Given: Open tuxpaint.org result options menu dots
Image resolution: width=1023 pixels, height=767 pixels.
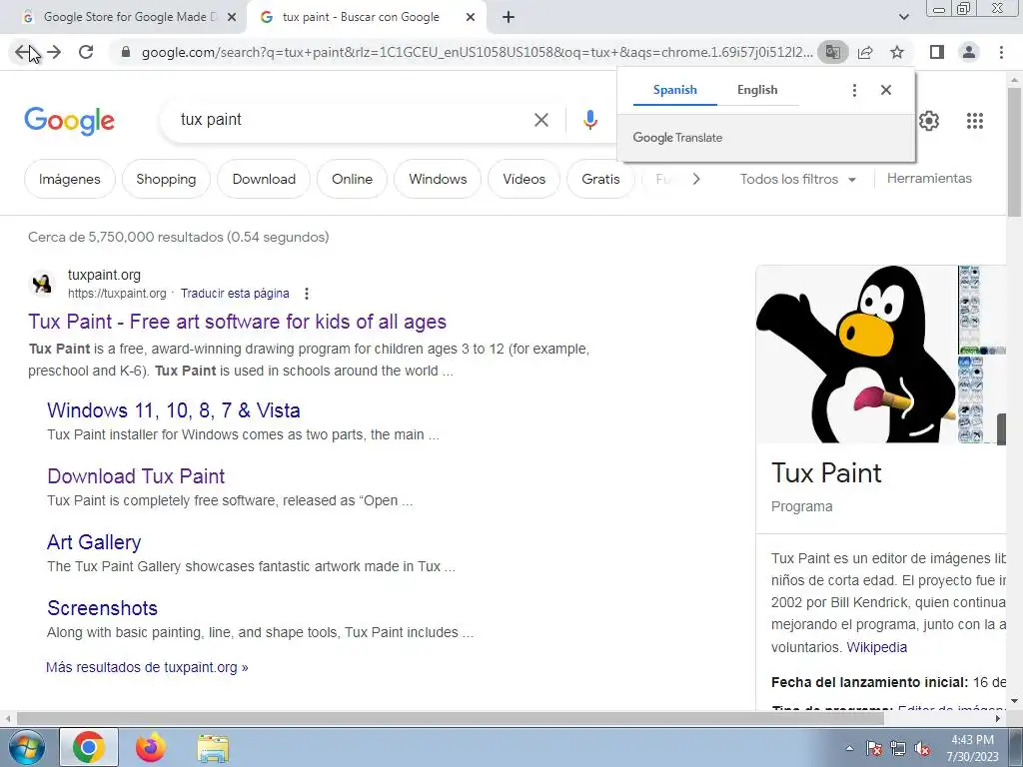Looking at the screenshot, I should [306, 294].
